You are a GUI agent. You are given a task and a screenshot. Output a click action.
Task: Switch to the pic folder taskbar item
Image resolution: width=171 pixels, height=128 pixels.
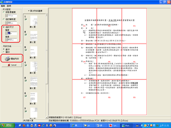click(88, 126)
